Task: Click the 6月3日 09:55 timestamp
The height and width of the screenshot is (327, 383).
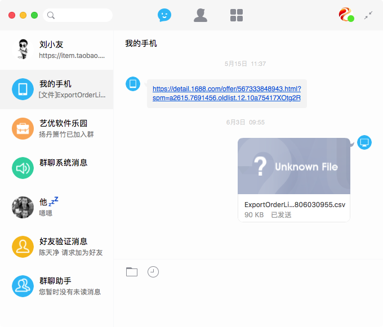Action: pos(245,122)
